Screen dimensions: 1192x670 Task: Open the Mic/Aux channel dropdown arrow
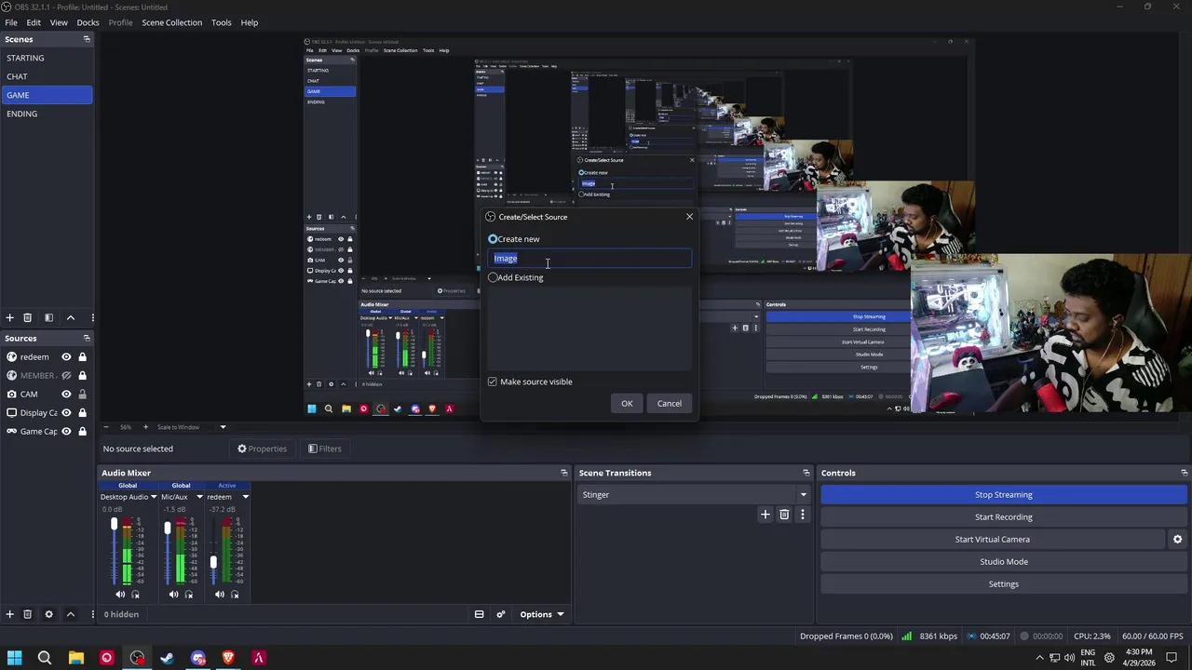pyautogui.click(x=198, y=497)
